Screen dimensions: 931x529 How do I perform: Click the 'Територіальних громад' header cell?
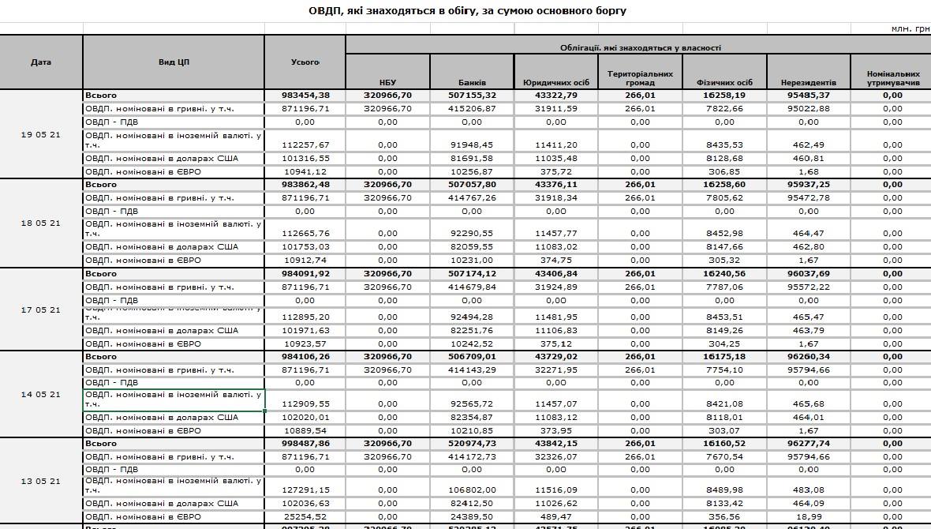[640, 77]
